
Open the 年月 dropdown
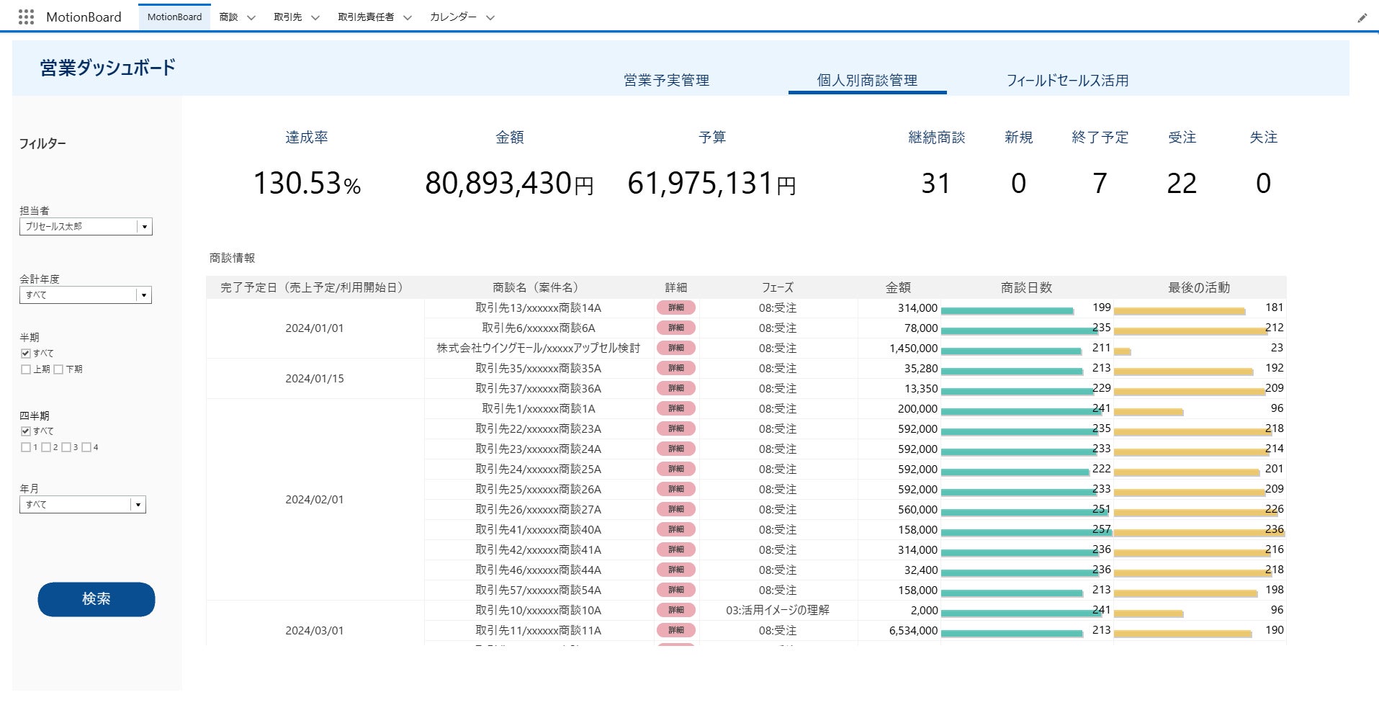click(138, 505)
